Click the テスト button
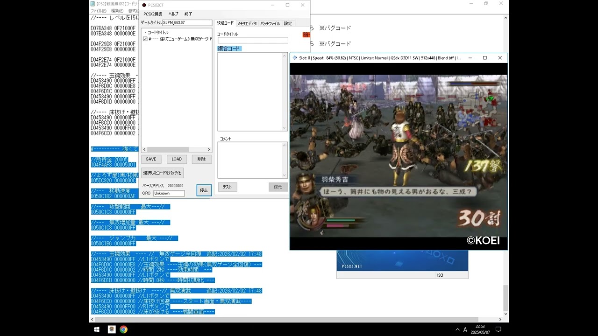Screen dimensions: 598x336 point(227,187)
